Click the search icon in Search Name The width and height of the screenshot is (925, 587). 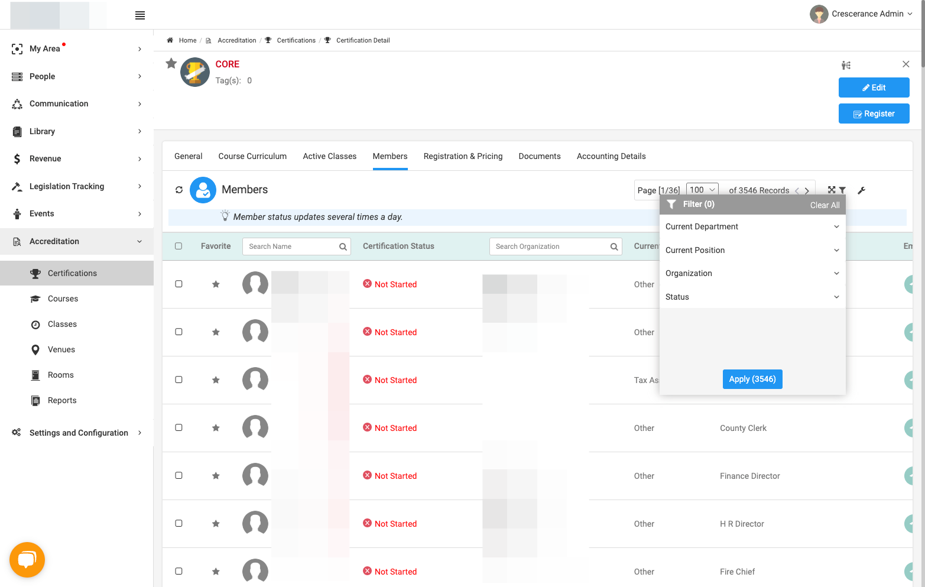(x=343, y=247)
